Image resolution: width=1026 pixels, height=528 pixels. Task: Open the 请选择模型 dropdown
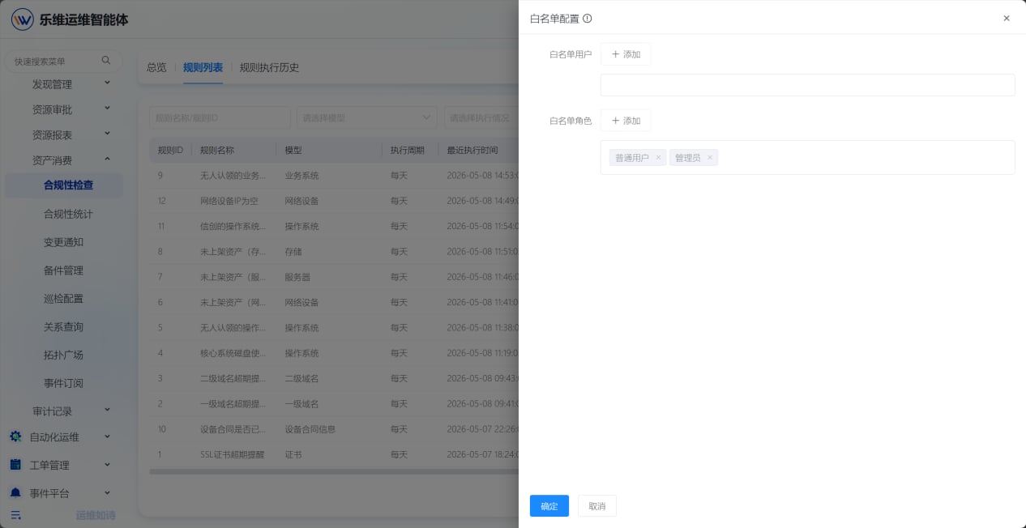coord(367,117)
